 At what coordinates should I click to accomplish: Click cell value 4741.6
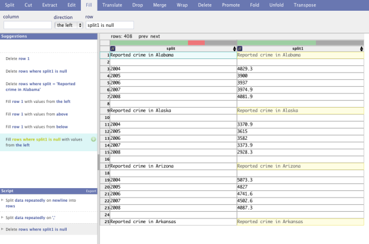pos(301,194)
